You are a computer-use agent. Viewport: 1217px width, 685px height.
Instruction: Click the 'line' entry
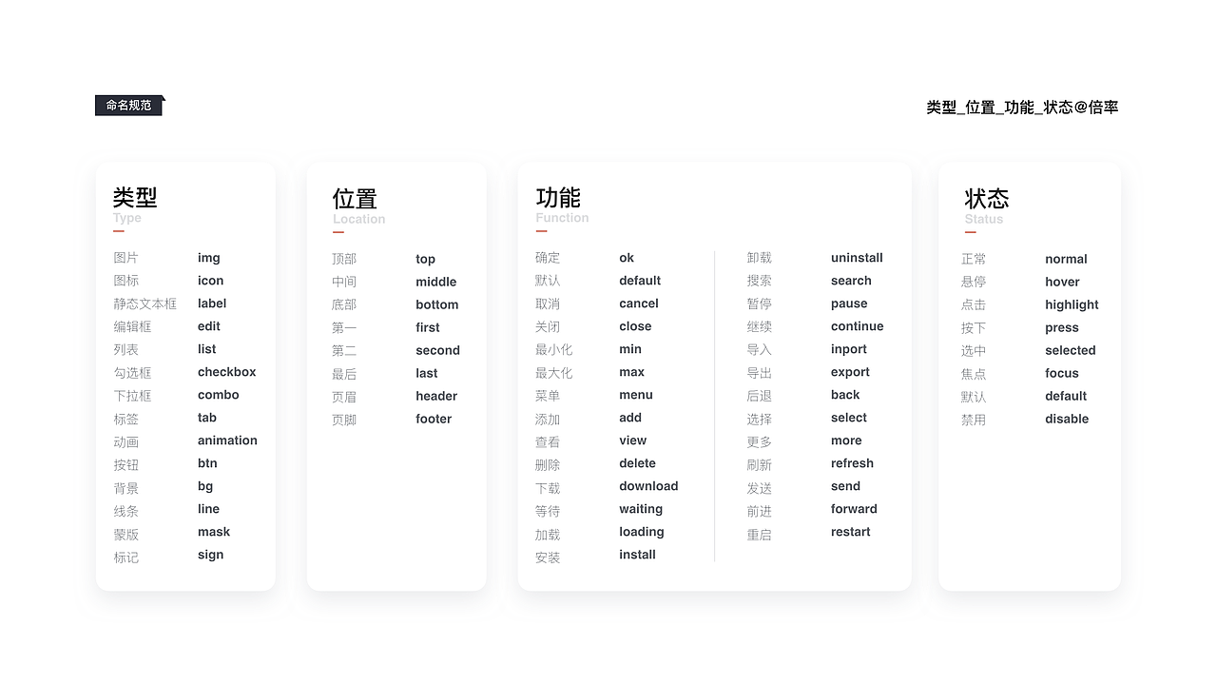point(209,509)
